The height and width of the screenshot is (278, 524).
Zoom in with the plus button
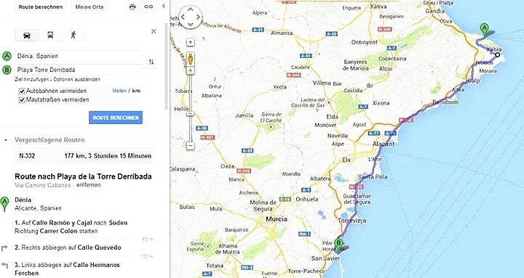[x=190, y=70]
